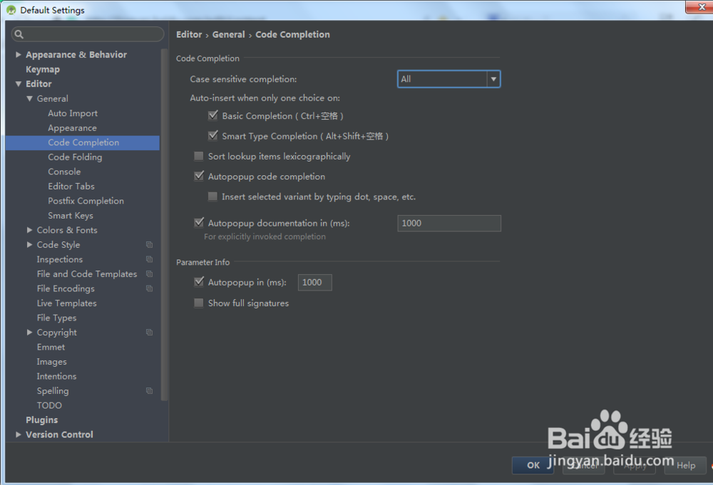
Task: Click Editor in breadcrumb
Action: 189,34
